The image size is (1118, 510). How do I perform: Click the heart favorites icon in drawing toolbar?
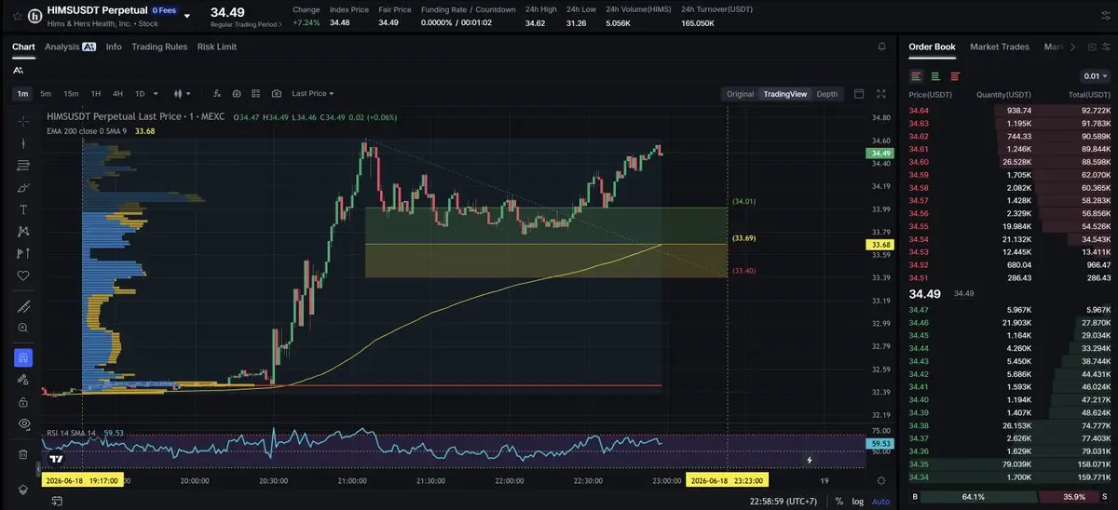click(23, 275)
